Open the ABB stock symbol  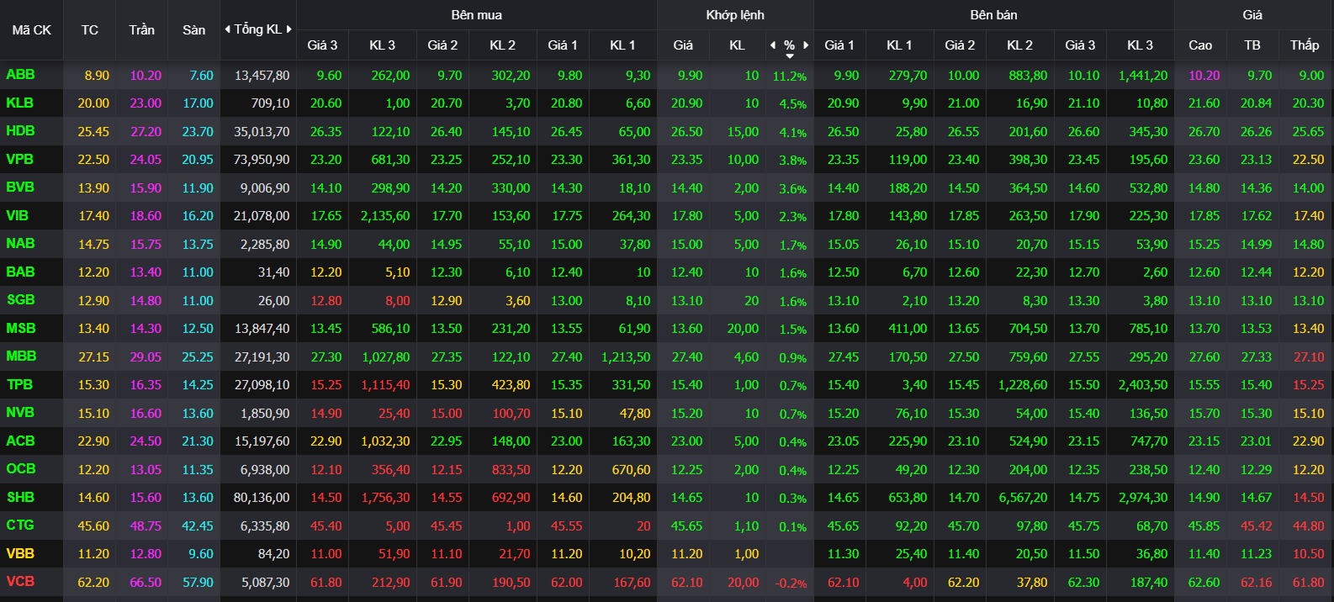(20, 75)
